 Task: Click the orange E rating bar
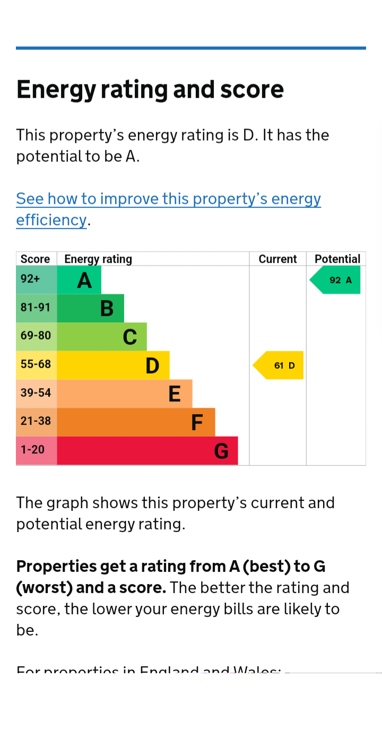coord(124,394)
